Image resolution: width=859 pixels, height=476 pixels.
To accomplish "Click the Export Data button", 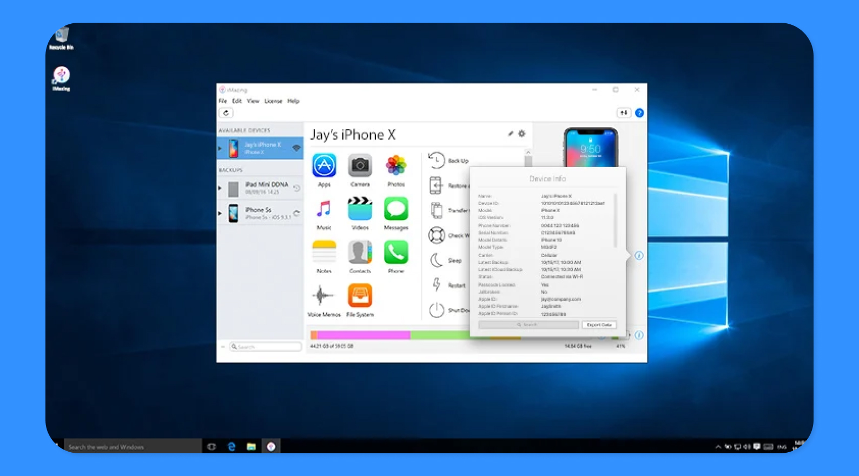I will [599, 325].
